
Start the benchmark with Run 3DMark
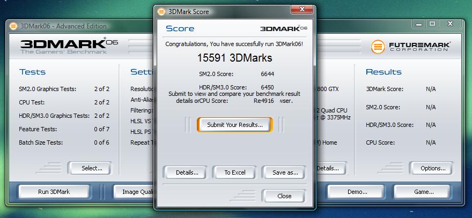tap(54, 192)
